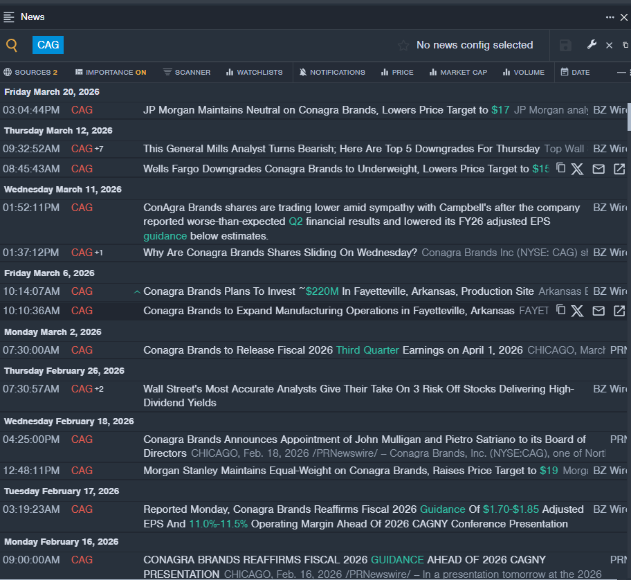
Task: Open news settings with the wrench icon
Action: click(592, 45)
